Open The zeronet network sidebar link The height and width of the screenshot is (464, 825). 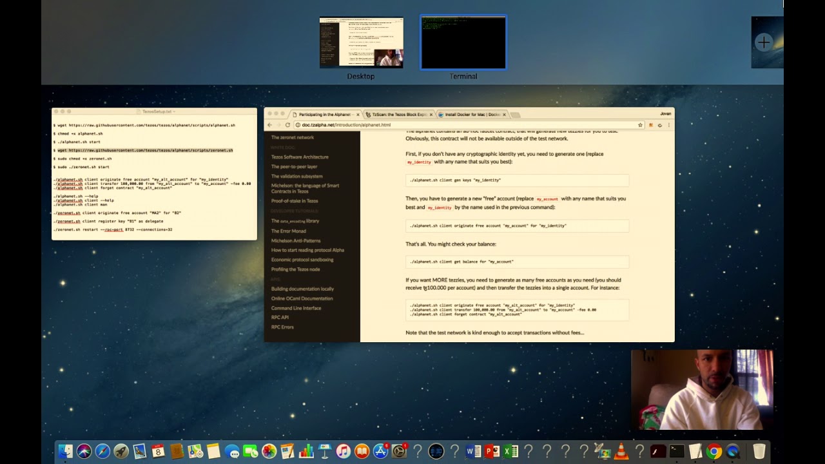[x=293, y=137]
